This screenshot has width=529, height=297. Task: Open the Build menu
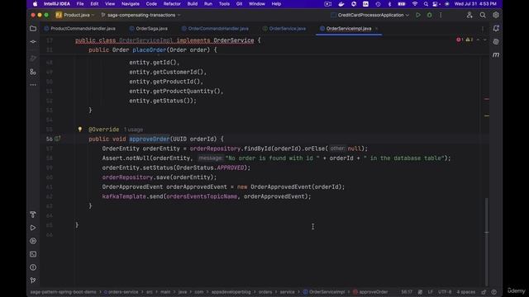pos(193,4)
